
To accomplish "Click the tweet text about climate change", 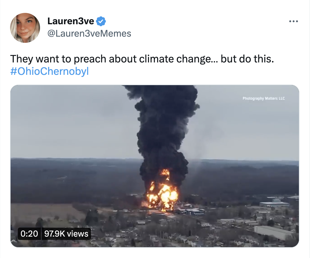I will coord(142,59).
